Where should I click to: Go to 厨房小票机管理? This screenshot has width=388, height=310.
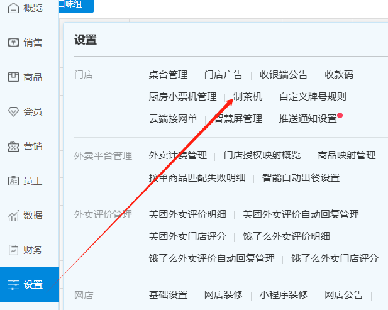pyautogui.click(x=182, y=97)
